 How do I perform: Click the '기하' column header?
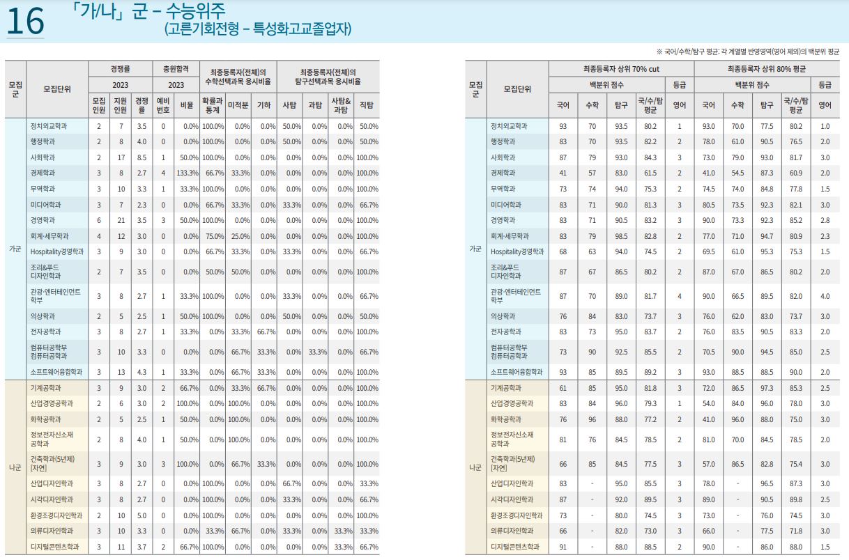point(264,105)
